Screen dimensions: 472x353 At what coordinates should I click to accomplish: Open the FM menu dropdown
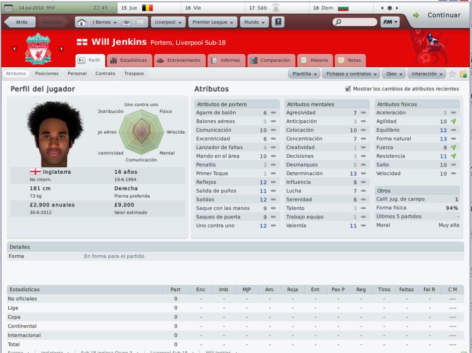tap(390, 22)
